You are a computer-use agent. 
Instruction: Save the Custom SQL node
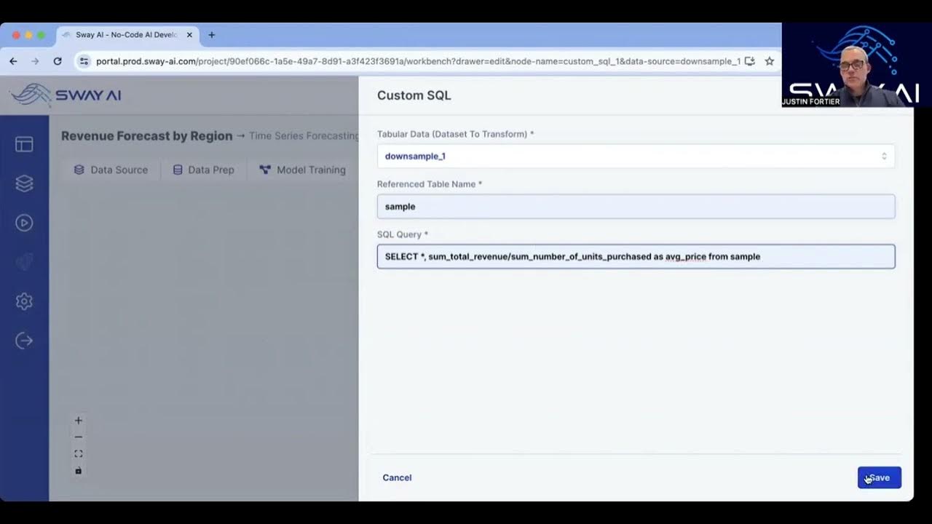click(879, 477)
